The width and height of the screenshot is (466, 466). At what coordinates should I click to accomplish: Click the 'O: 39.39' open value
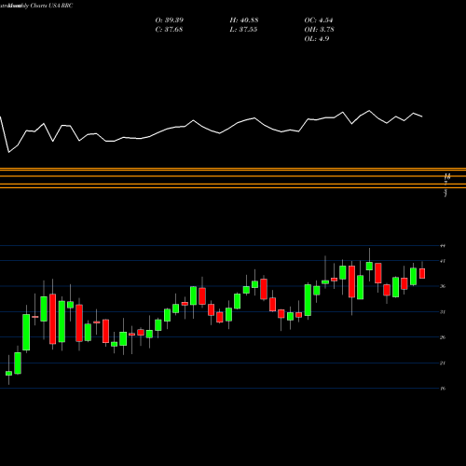[170, 21]
